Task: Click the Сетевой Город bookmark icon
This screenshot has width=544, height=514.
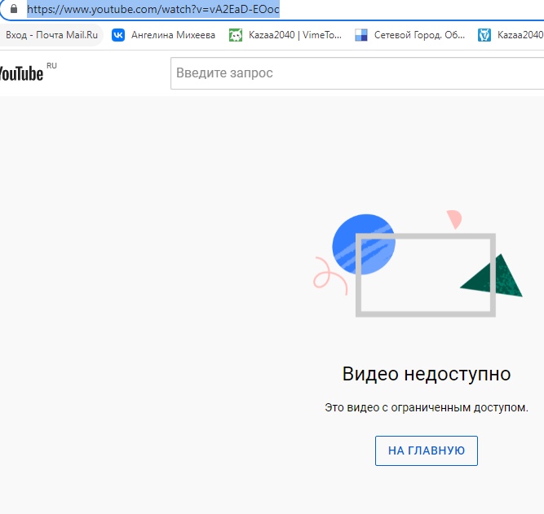Action: (361, 35)
